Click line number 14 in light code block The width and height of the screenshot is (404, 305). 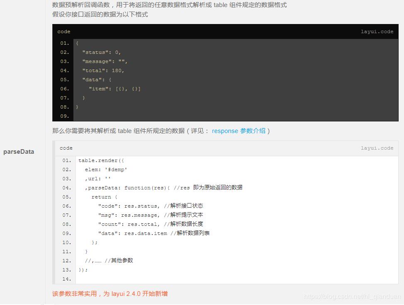pyautogui.click(x=67, y=279)
